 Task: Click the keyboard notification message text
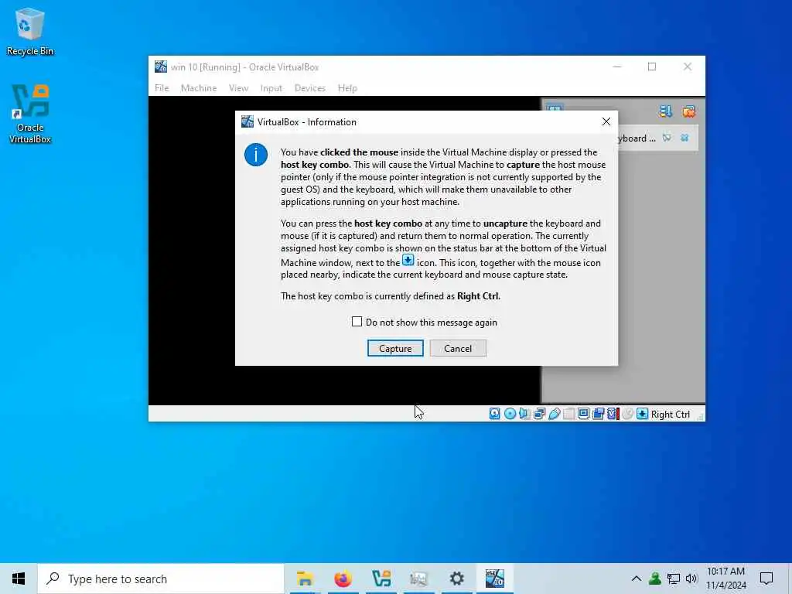(637, 138)
